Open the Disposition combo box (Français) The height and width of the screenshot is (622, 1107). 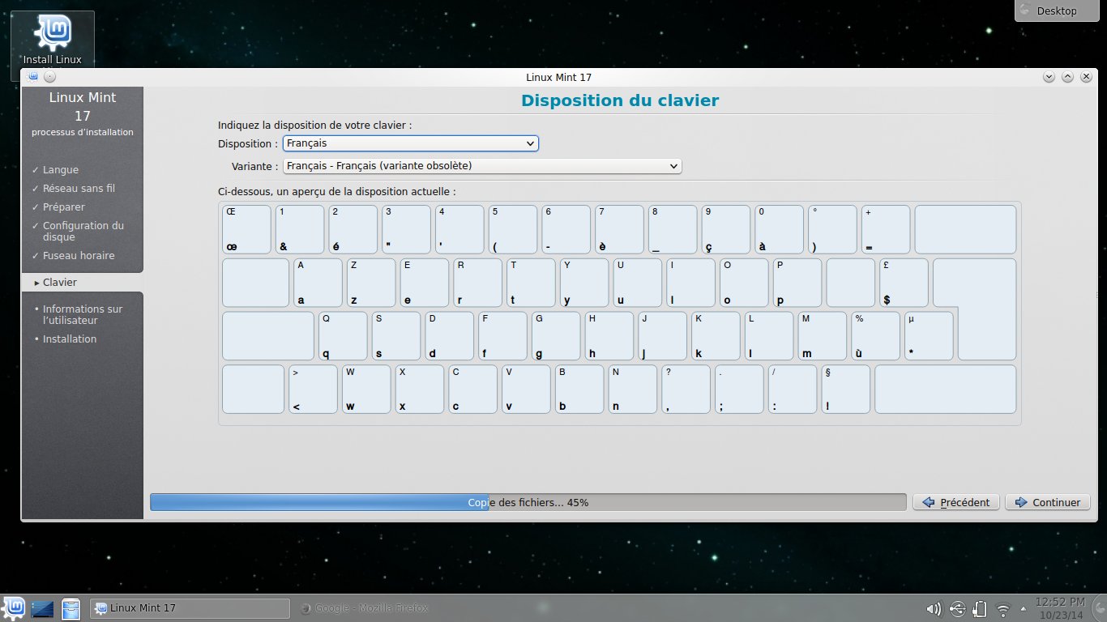pos(410,143)
